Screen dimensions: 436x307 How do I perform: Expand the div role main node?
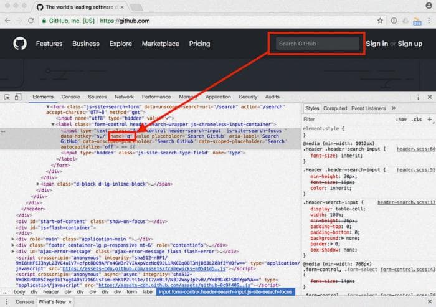(x=13, y=239)
